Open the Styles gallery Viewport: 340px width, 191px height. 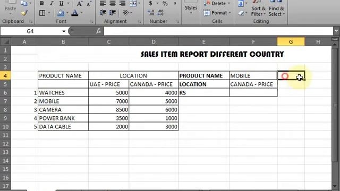point(191,8)
